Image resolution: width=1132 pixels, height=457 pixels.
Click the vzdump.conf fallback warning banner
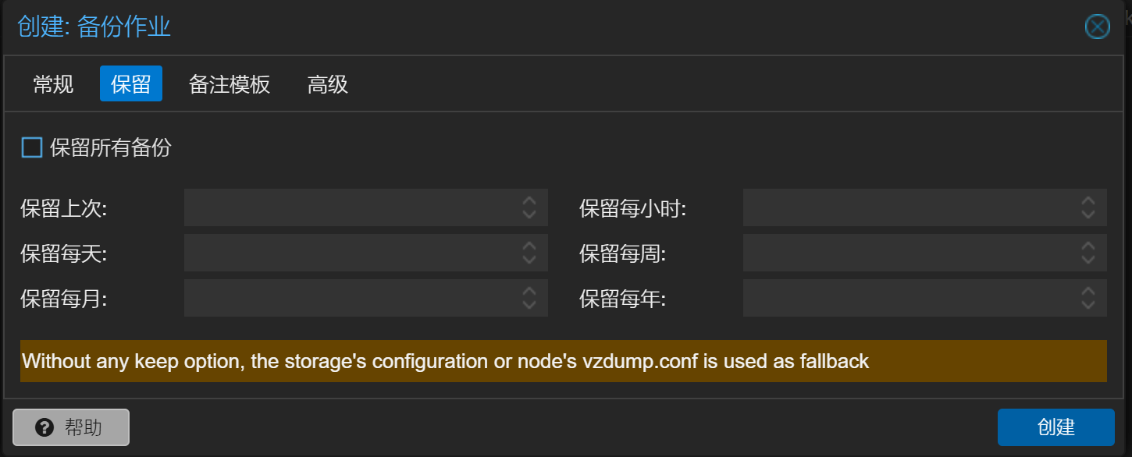[564, 361]
